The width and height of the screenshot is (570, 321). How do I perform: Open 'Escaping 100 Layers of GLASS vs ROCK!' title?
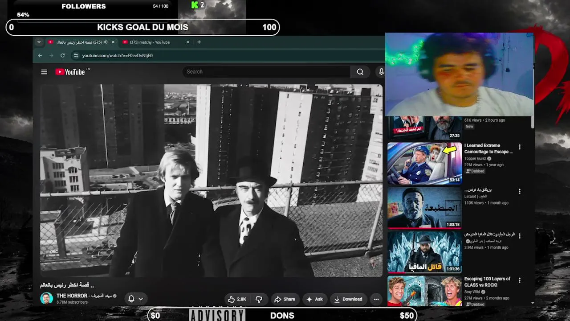pyautogui.click(x=488, y=282)
